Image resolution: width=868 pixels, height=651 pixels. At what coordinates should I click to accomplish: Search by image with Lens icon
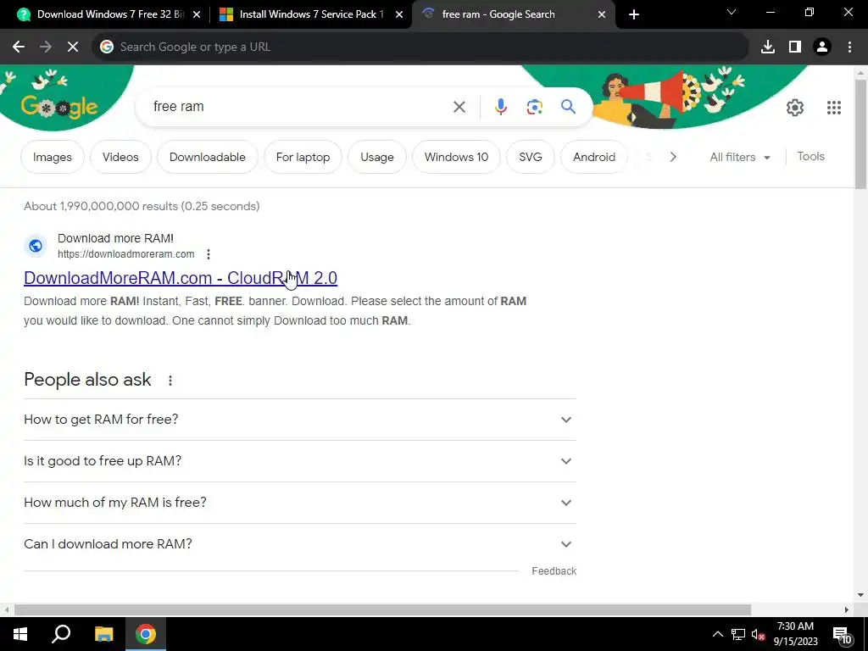[x=534, y=107]
